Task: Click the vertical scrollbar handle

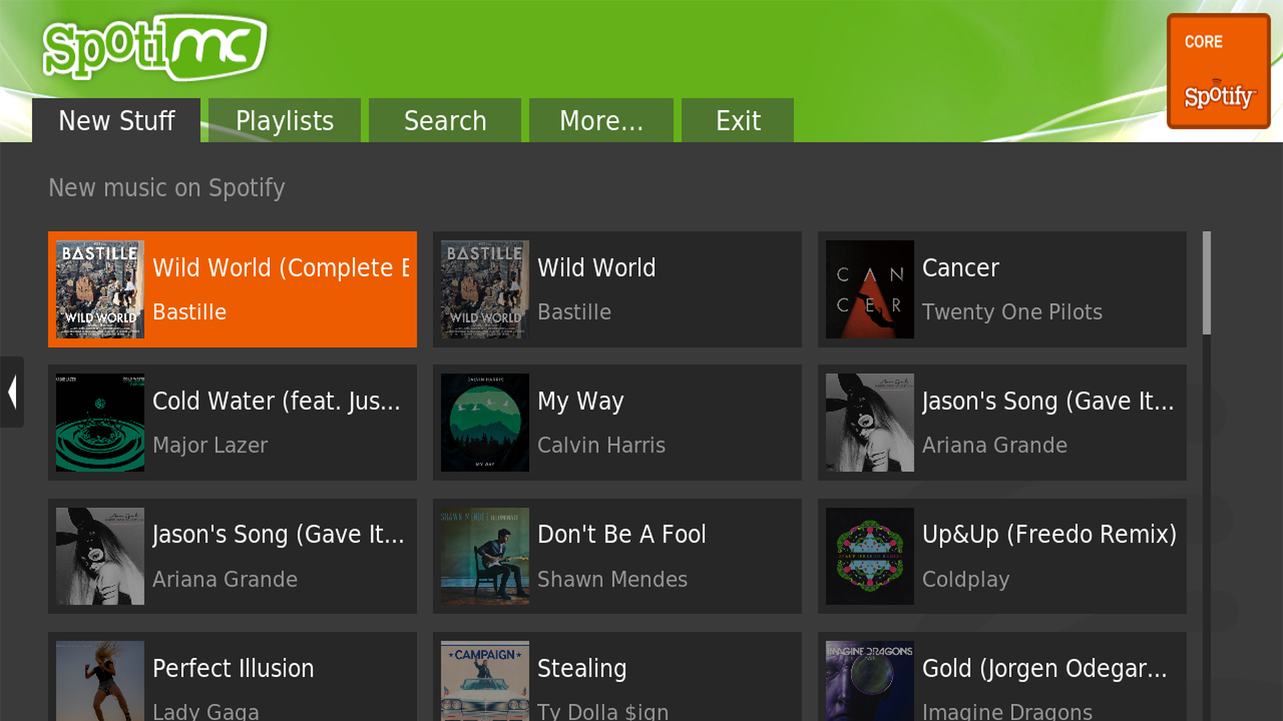Action: [x=1206, y=282]
